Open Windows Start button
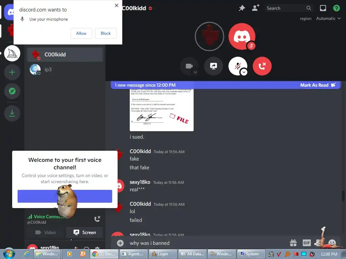 [9, 254]
